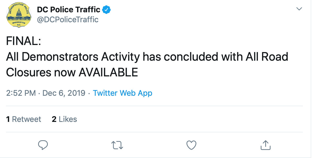This screenshot has height=158, width=312.
Task: Open the Metropolitan Police badge avatar
Action: (19, 15)
